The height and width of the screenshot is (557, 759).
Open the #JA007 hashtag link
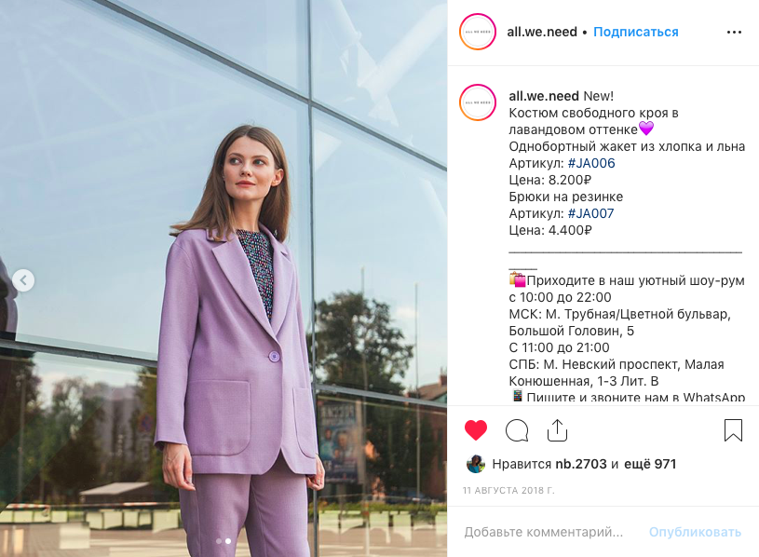coord(590,213)
